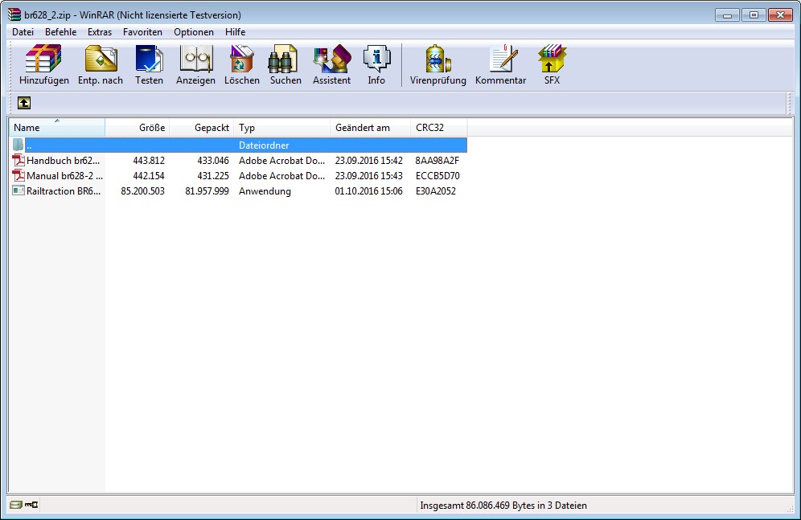This screenshot has width=801, height=520.
Task: Add a Kommentar to the archive
Action: [x=500, y=63]
